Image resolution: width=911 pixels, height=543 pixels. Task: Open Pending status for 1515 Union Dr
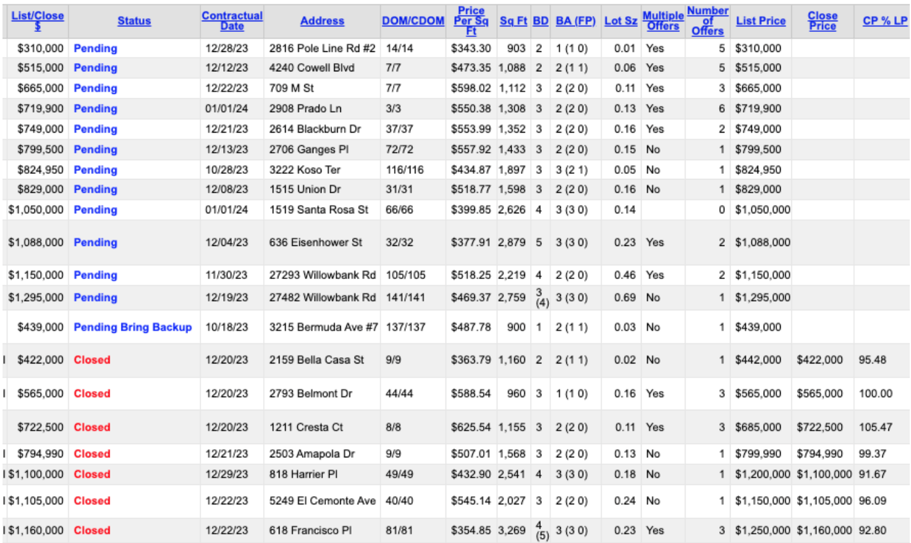(x=95, y=189)
